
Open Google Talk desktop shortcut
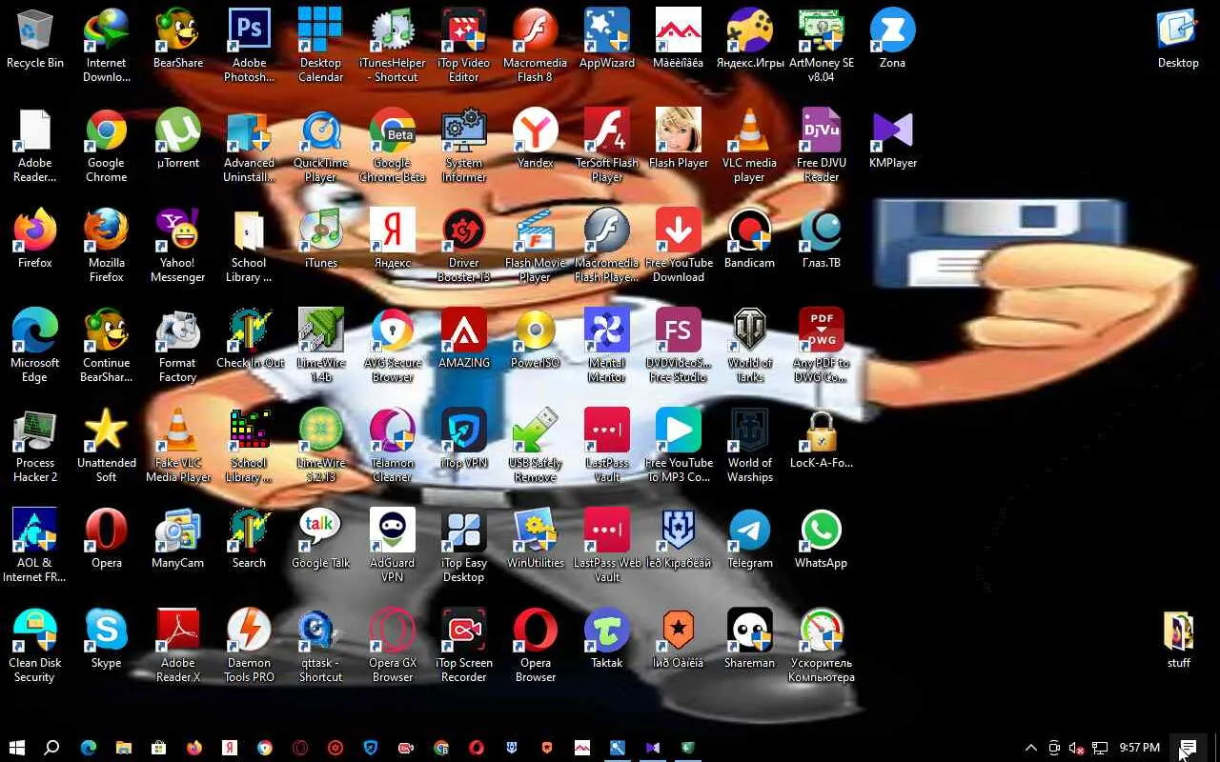(321, 539)
